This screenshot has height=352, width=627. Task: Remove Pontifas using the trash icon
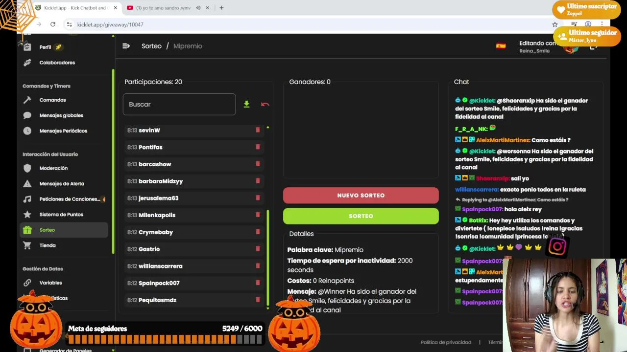click(258, 147)
